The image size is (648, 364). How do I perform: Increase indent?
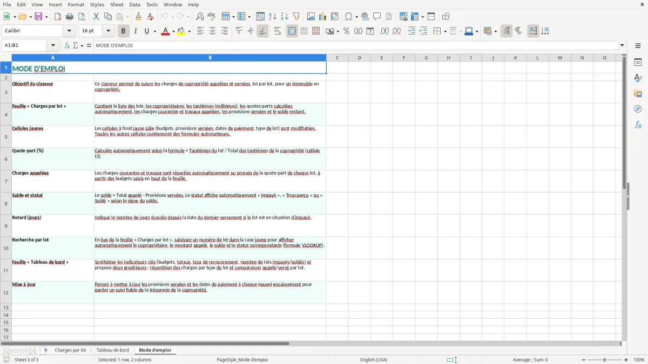pos(411,31)
